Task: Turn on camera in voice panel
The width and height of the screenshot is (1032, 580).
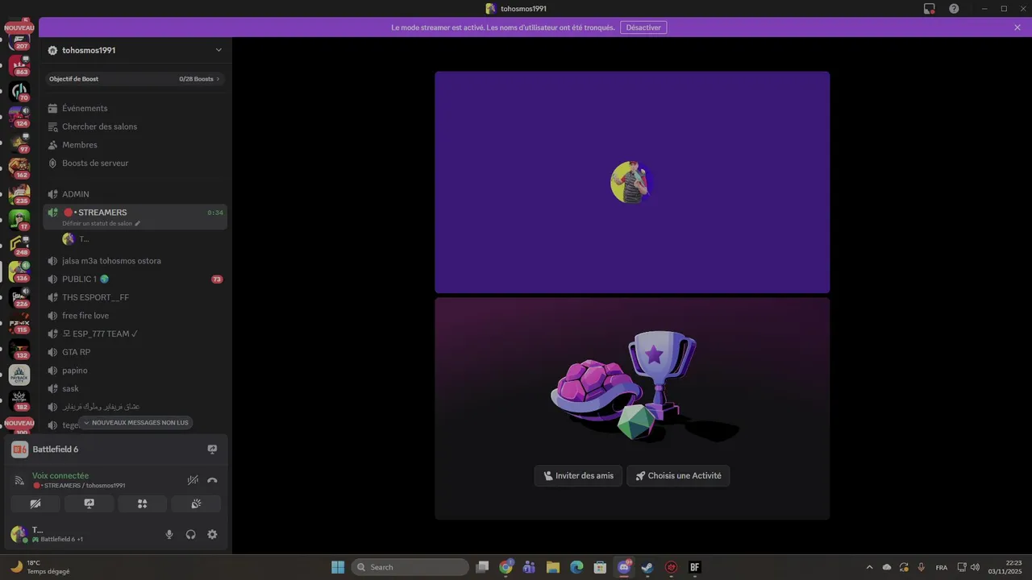Action: 35,503
